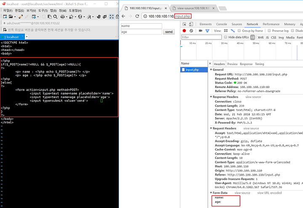Click the Open session folder icon in Xshell

pyautogui.click(x=11, y=16)
